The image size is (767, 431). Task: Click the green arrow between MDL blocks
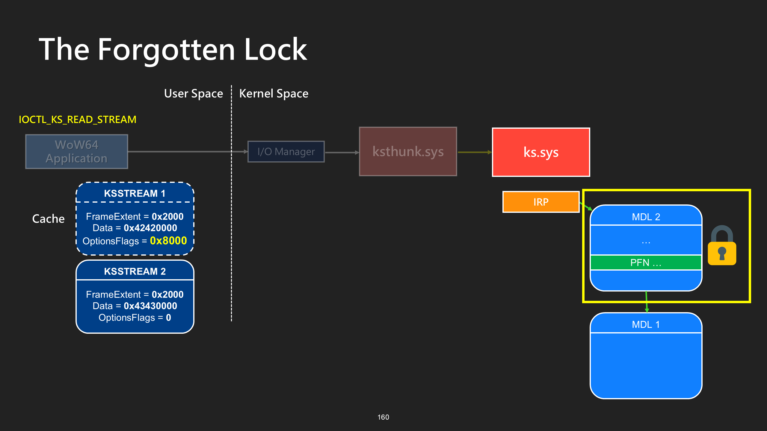point(647,302)
